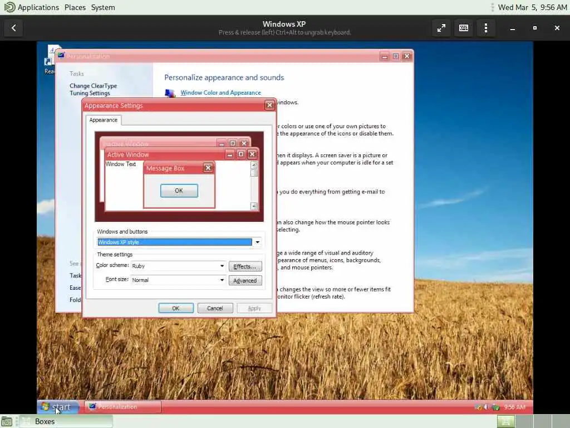Click the Active Window preview maximize icon
The height and width of the screenshot is (428, 570).
(240, 154)
